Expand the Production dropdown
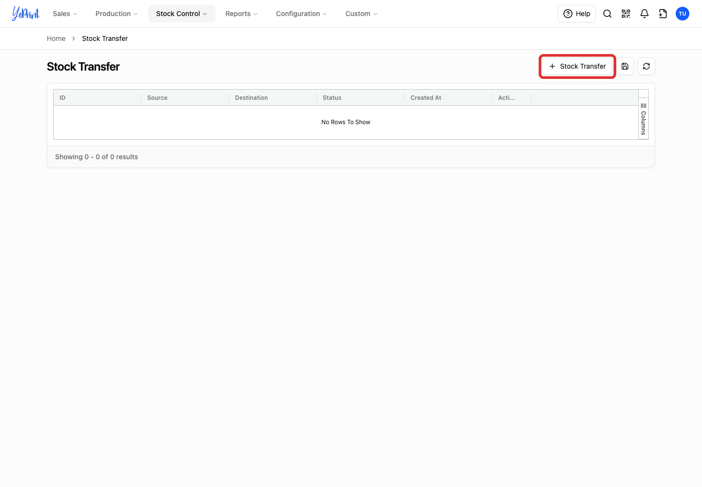 (x=117, y=14)
